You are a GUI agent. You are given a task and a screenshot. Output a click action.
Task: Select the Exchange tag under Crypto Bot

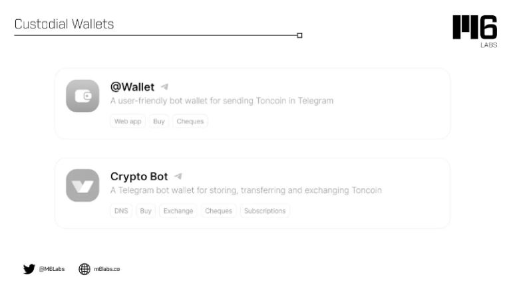click(x=178, y=211)
